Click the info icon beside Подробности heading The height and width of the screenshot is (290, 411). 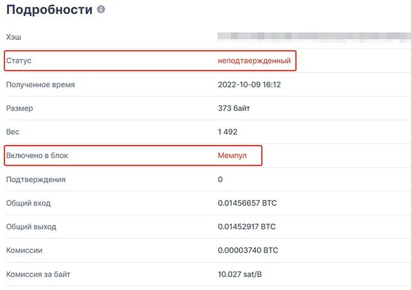(101, 10)
